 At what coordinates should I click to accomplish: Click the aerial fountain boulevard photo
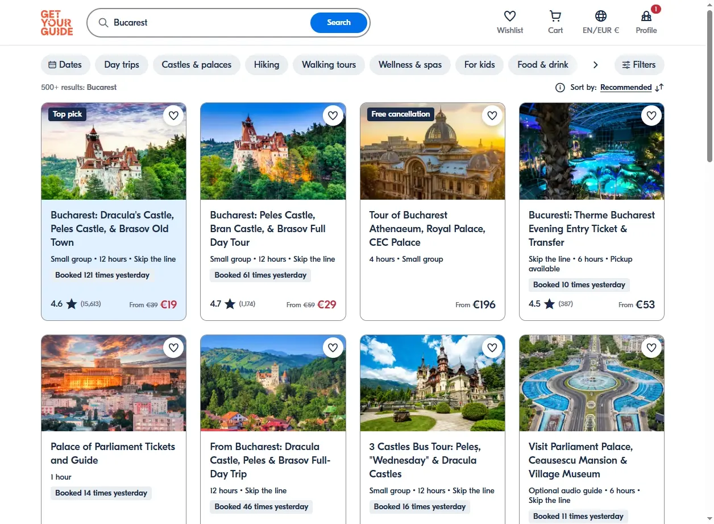[x=592, y=383]
